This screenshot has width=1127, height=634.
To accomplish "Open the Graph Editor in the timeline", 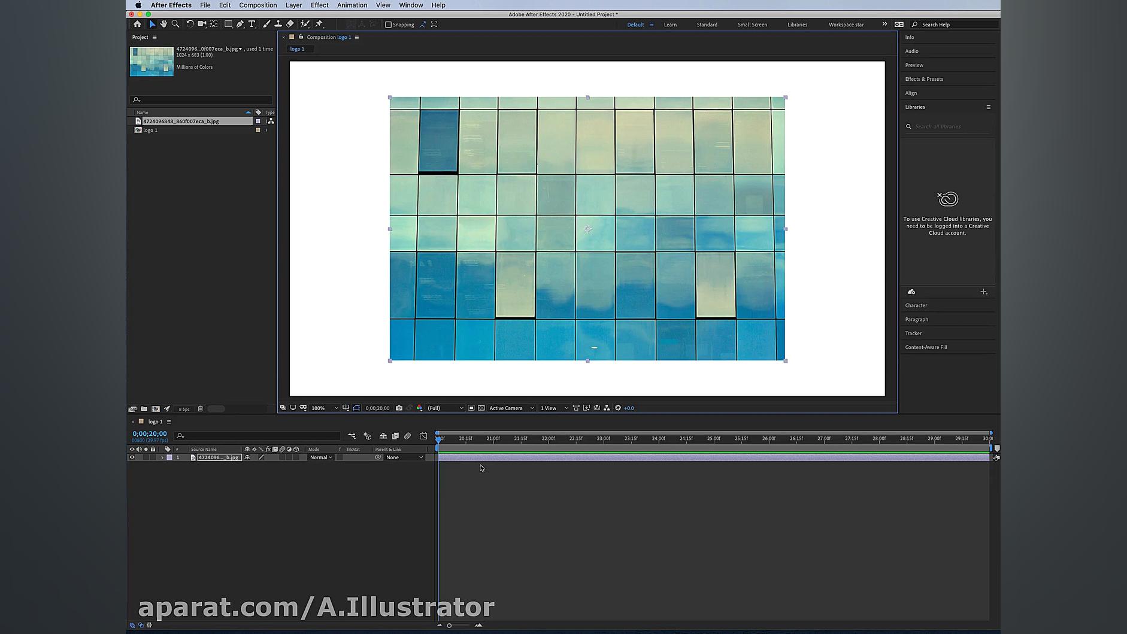I will click(423, 436).
